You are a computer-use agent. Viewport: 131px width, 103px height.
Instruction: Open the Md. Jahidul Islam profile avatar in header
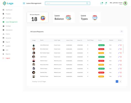pyautogui.click(x=125, y=3)
